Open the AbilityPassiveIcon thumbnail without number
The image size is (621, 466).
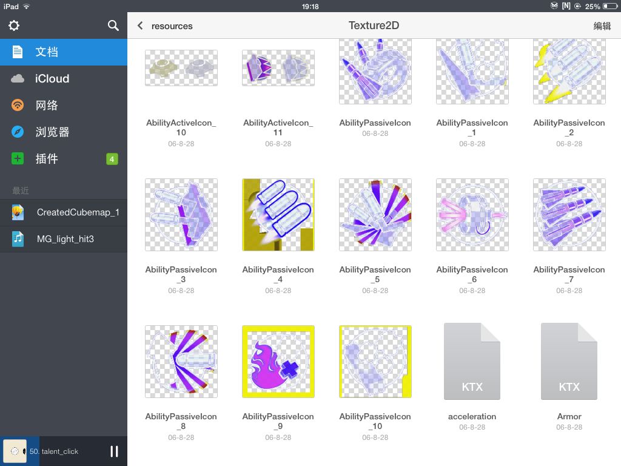(375, 72)
